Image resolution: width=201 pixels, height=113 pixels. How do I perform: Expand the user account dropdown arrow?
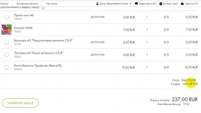(131, 3)
